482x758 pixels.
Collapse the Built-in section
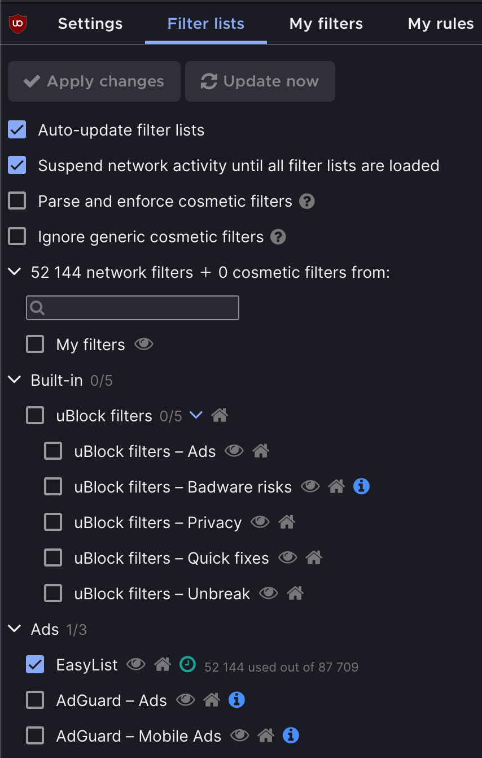(x=15, y=380)
